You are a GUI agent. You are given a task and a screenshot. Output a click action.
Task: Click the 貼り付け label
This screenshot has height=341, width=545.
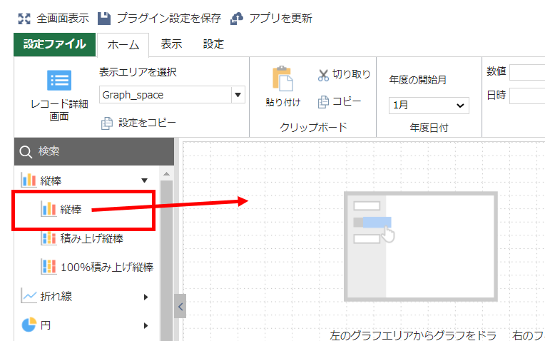point(283,102)
